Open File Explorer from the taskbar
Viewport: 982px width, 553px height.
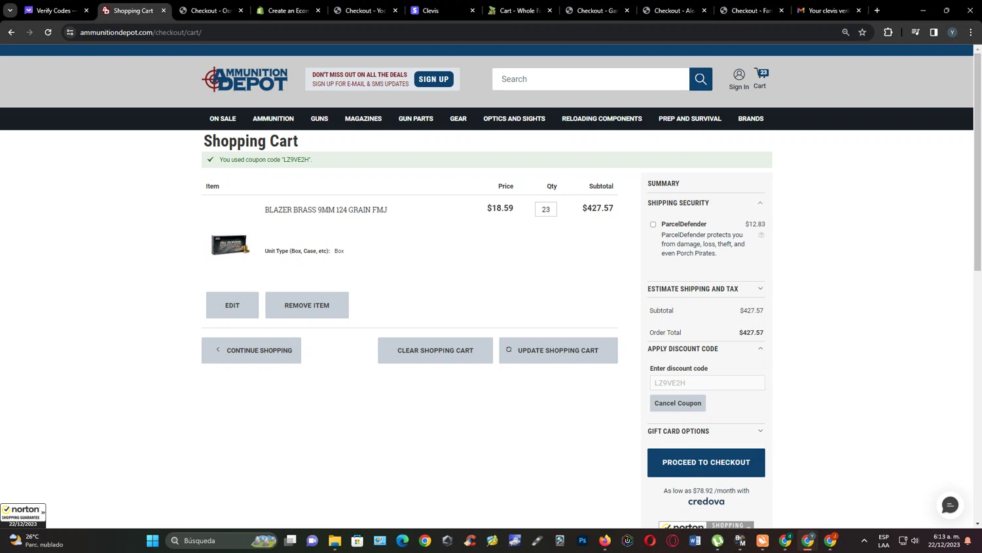[x=335, y=541]
